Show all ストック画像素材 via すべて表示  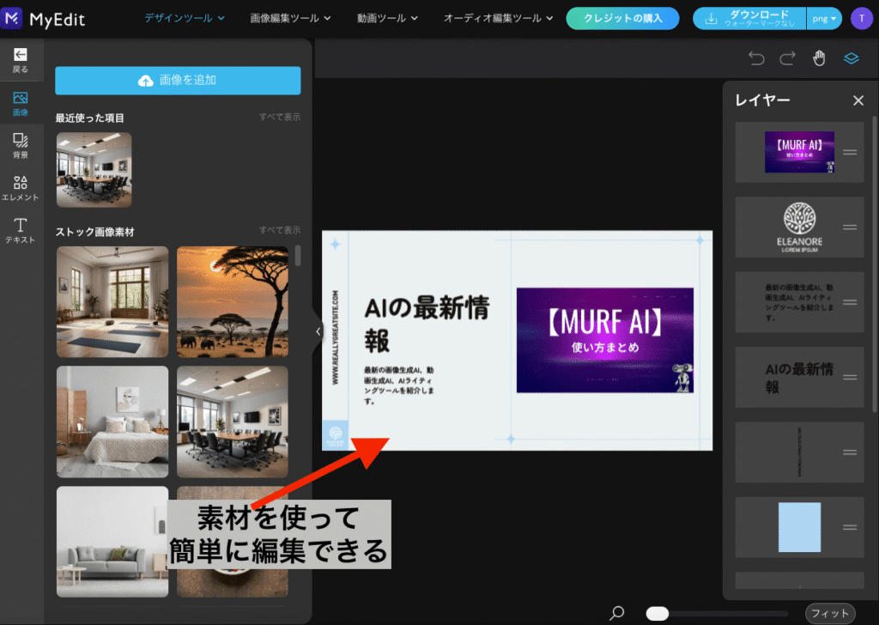(x=280, y=230)
